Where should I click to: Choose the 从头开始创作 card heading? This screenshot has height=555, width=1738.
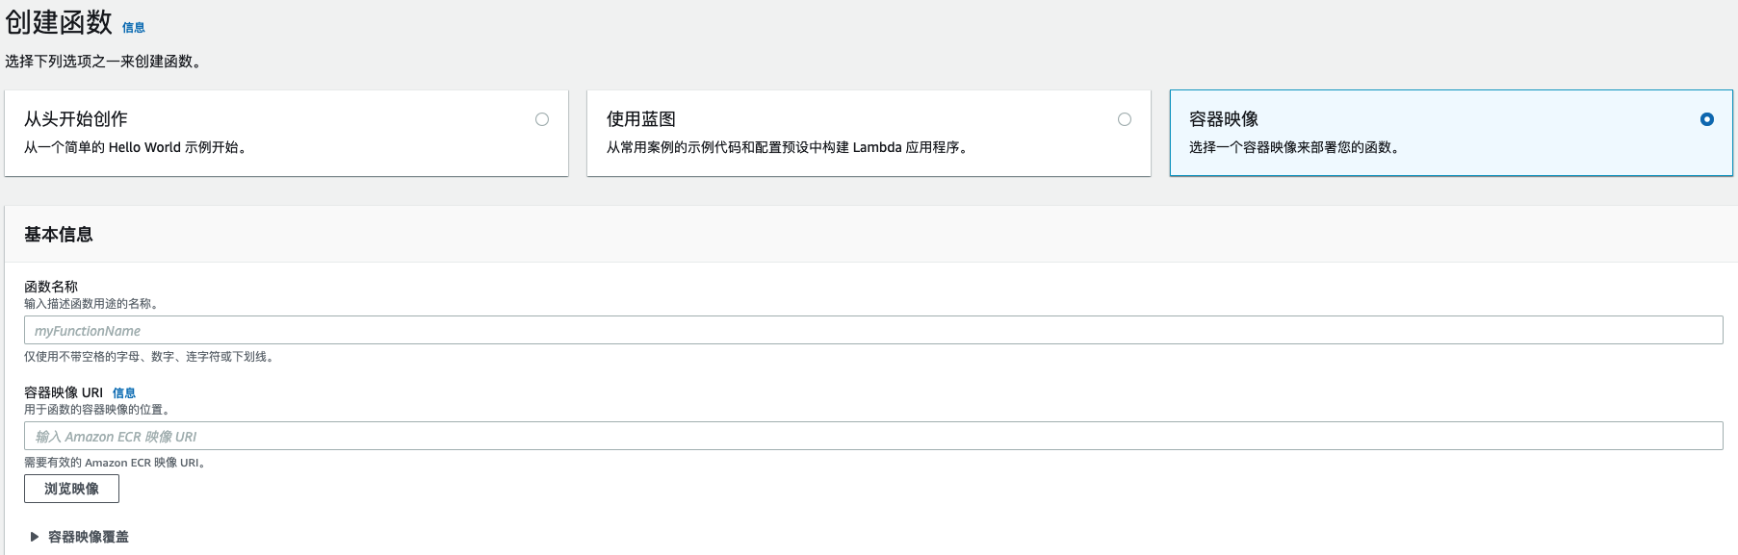[76, 119]
